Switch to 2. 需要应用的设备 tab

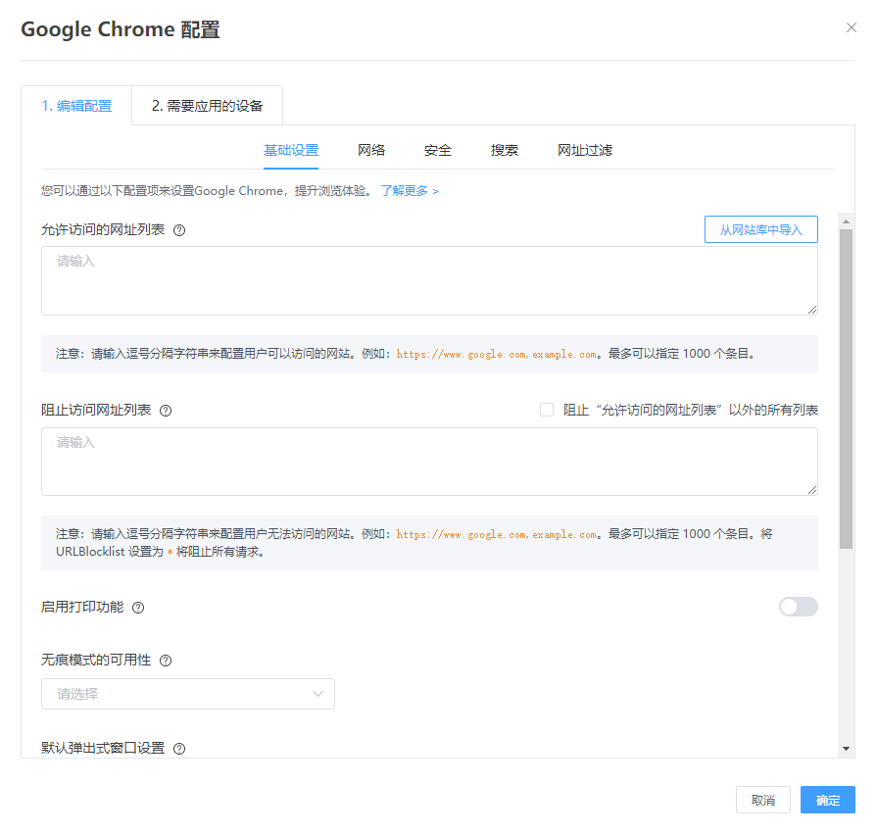[208, 106]
